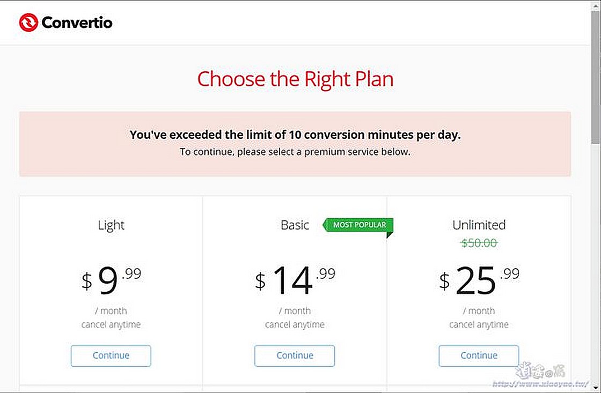
Task: Continue with the Basic plan
Action: point(295,356)
